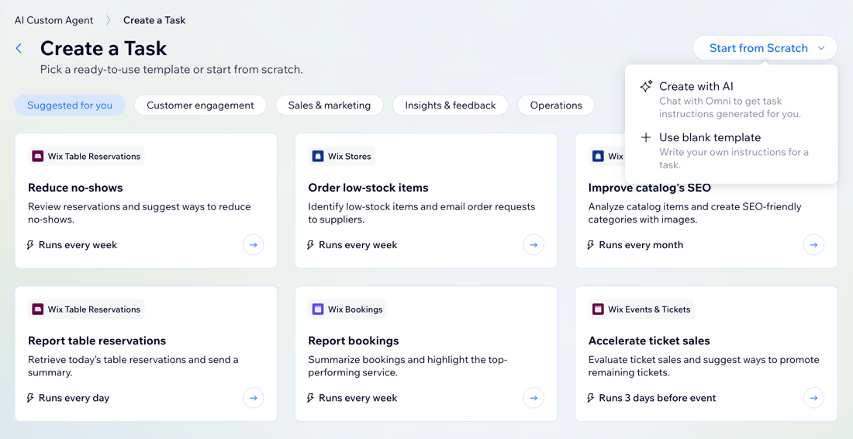Click the Wix Bookings app icon

[318, 309]
